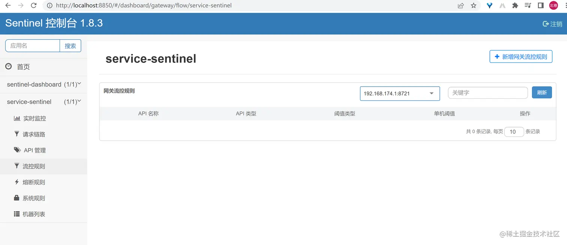The image size is (567, 245).
Task: Log out using the 注销 link
Action: point(553,24)
